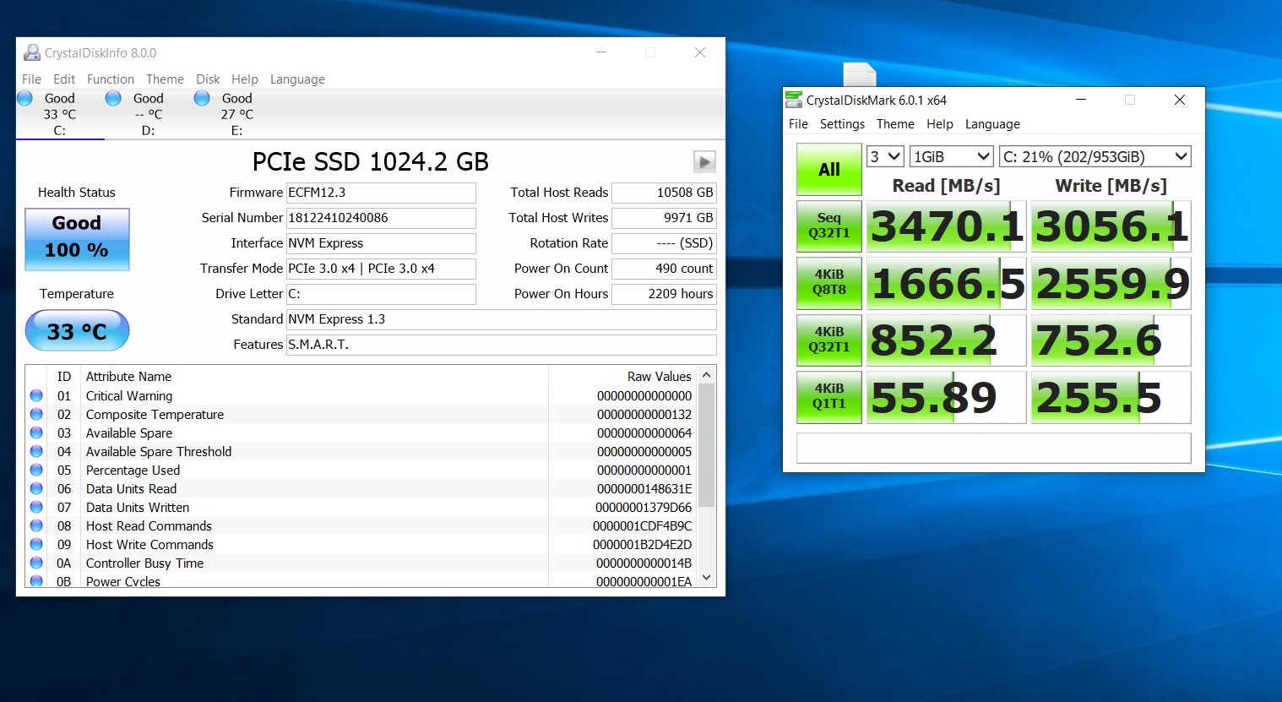Run the 4KiB Q8T8 benchmark
1282x702 pixels.
[x=828, y=283]
